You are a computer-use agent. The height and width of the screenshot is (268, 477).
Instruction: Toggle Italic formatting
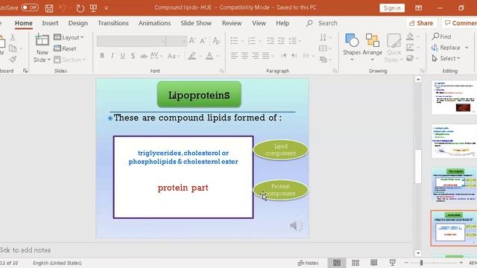tap(113, 56)
